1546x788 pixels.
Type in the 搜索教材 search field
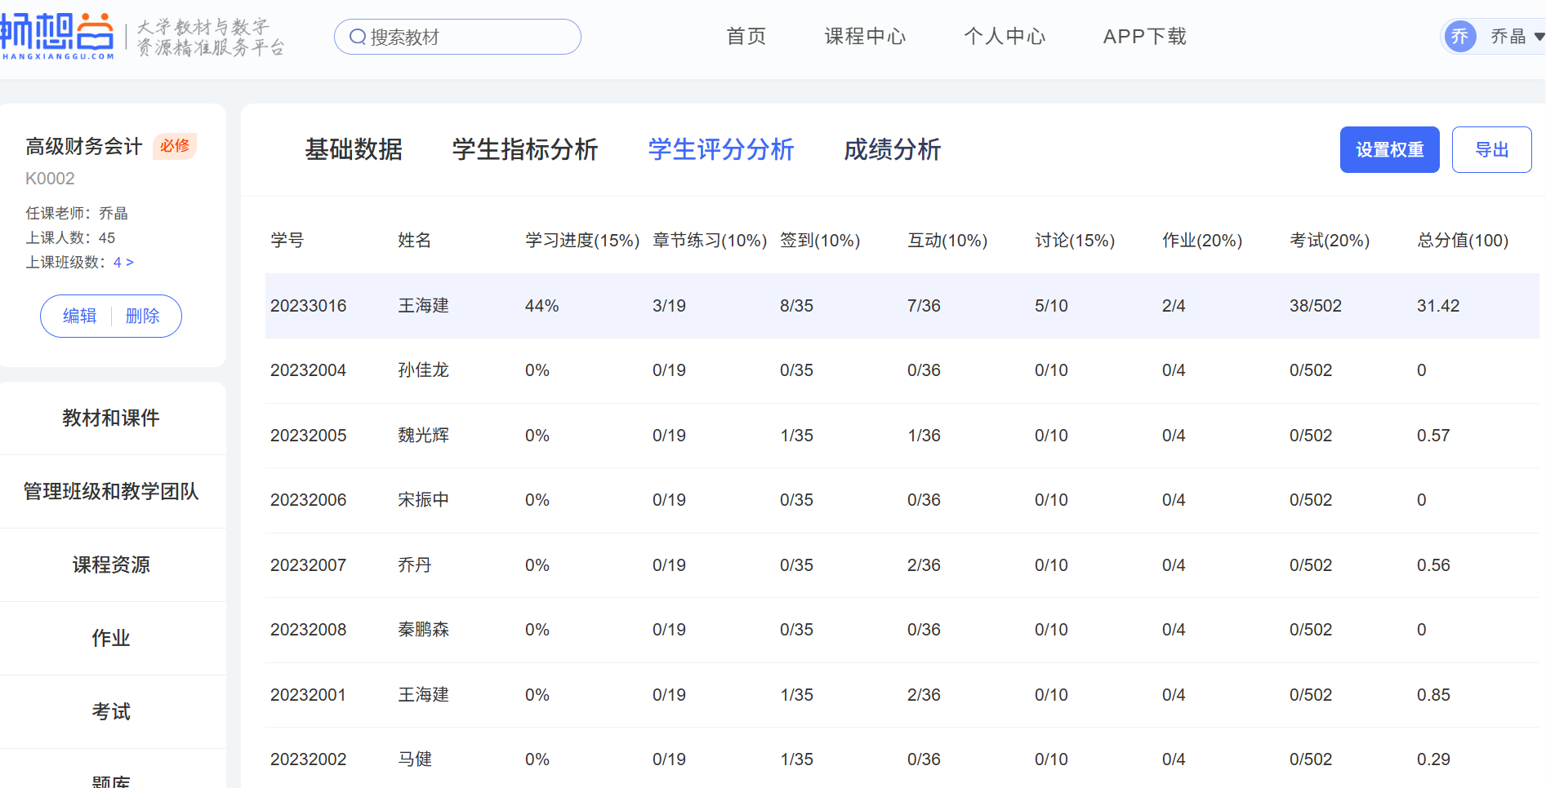coord(470,37)
